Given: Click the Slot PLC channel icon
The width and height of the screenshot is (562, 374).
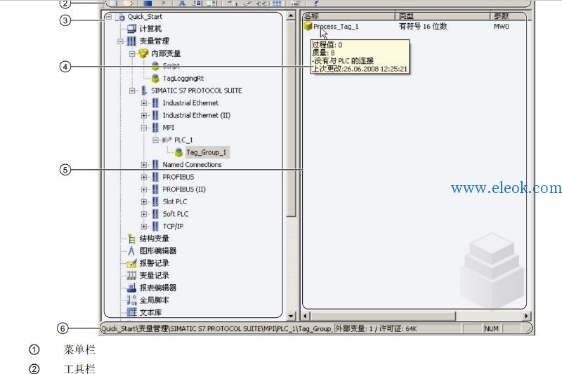Looking at the screenshot, I should (155, 202).
